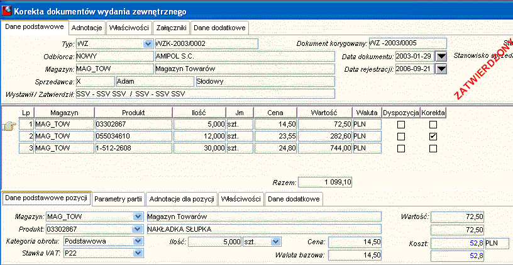513x265 pixels.
Task: Toggle Dyspozycja checkbox for product 1-512-2608
Action: [x=401, y=149]
